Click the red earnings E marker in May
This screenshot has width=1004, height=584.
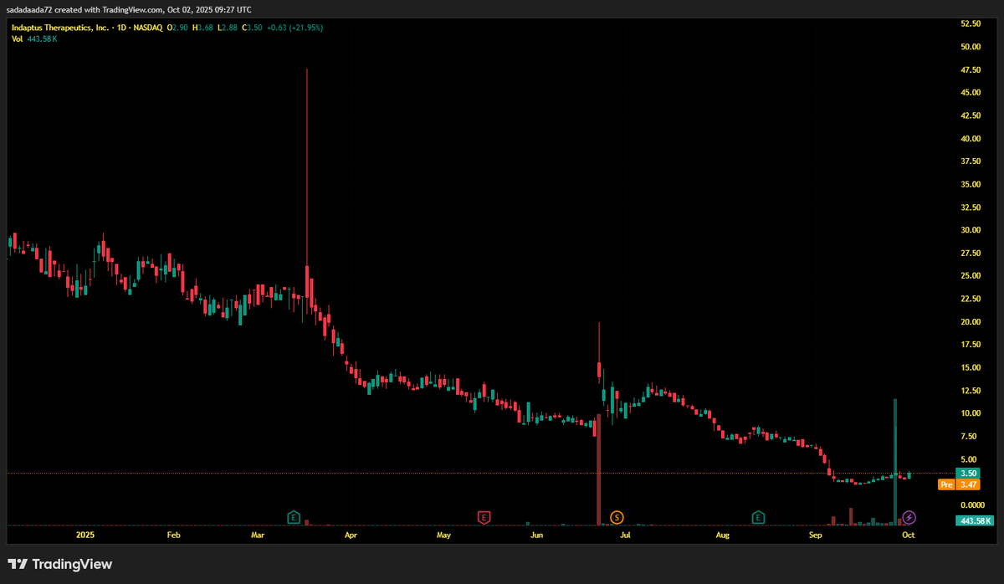(484, 517)
